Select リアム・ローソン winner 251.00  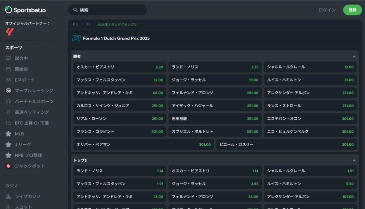tap(120, 118)
